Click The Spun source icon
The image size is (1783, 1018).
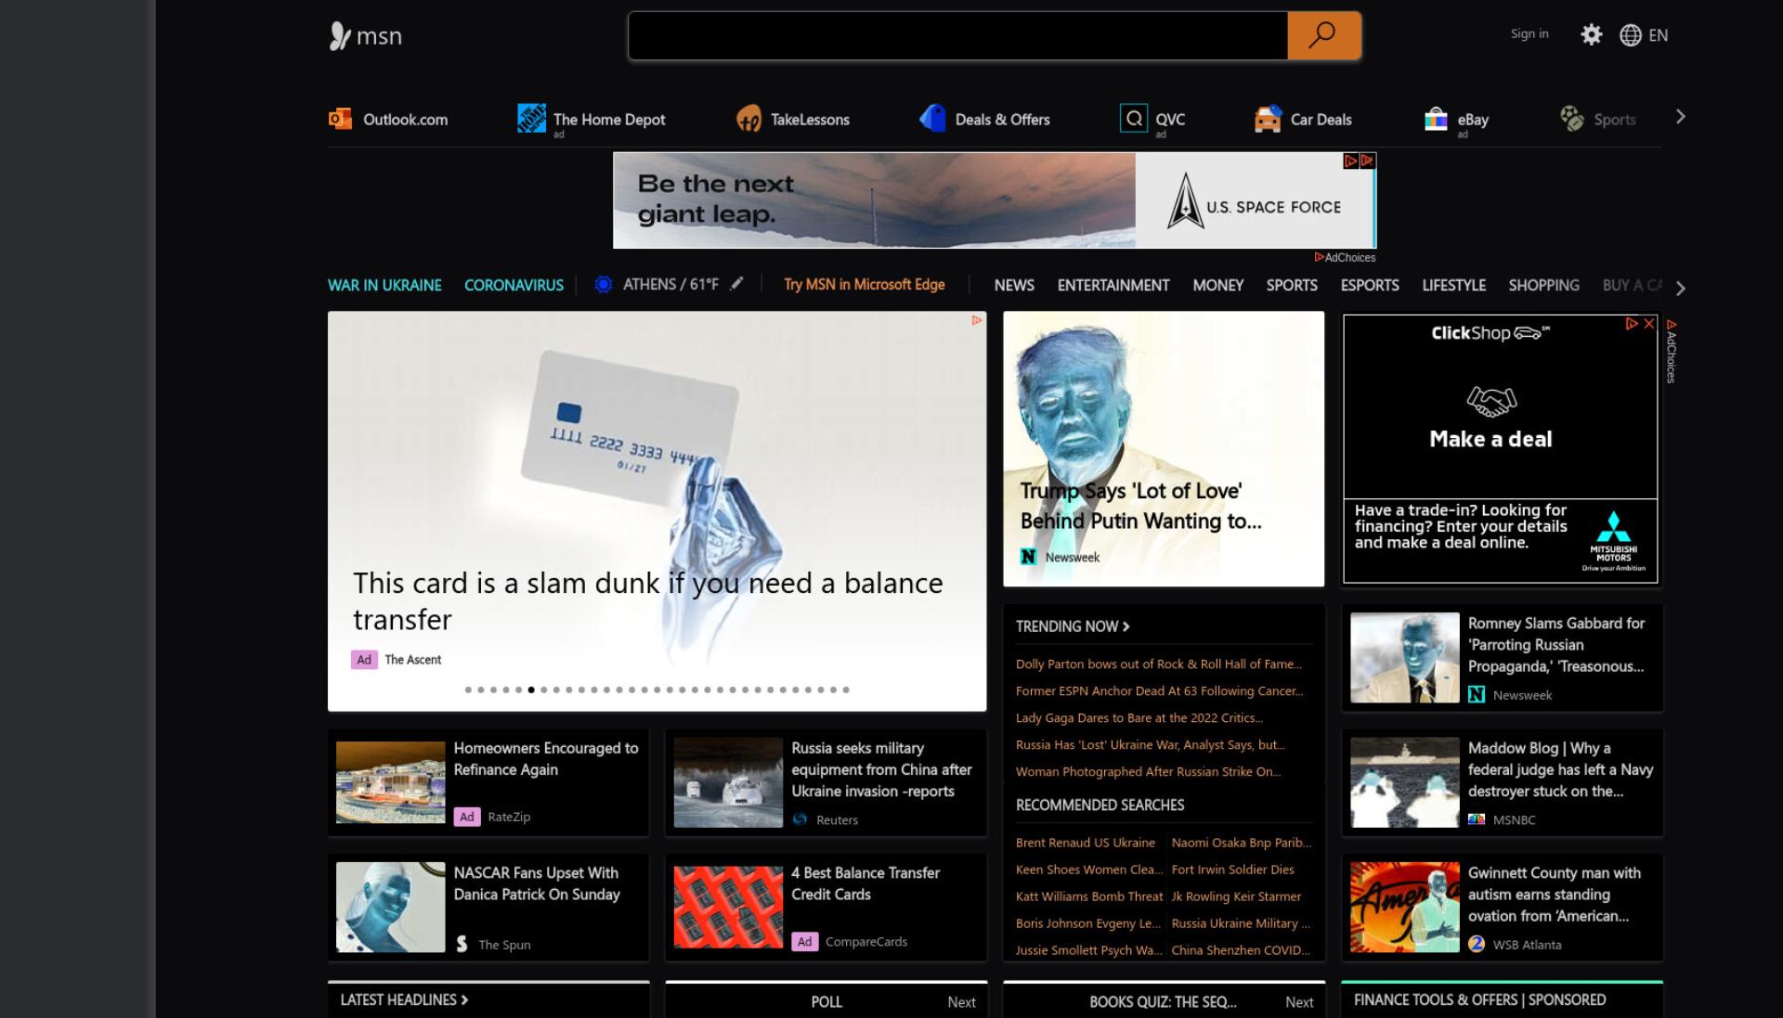pyautogui.click(x=462, y=944)
